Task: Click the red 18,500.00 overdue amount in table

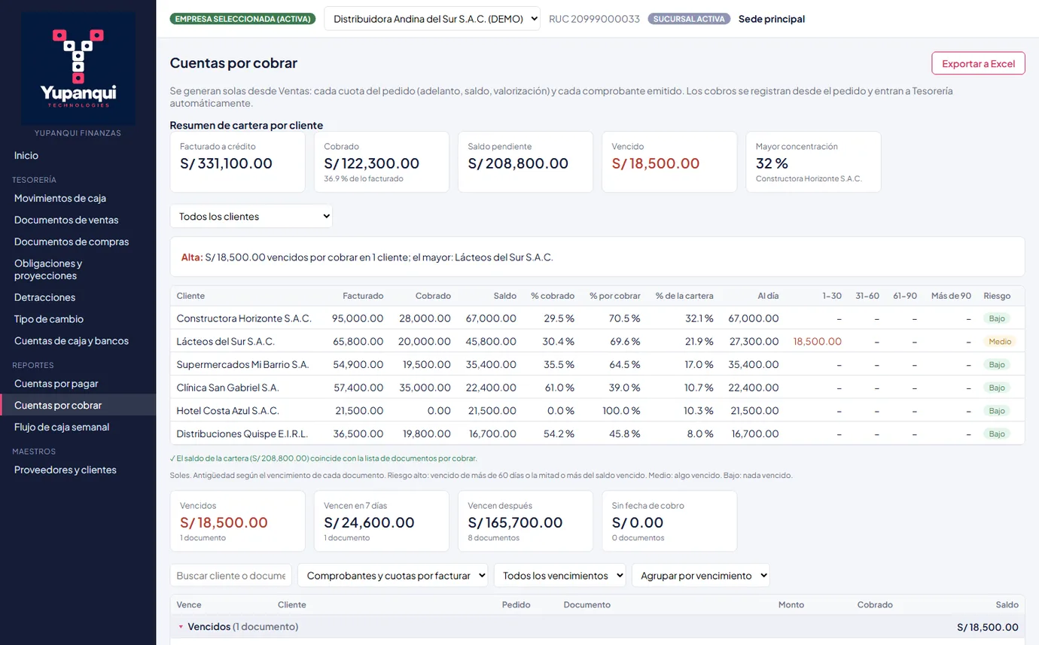Action: point(818,342)
